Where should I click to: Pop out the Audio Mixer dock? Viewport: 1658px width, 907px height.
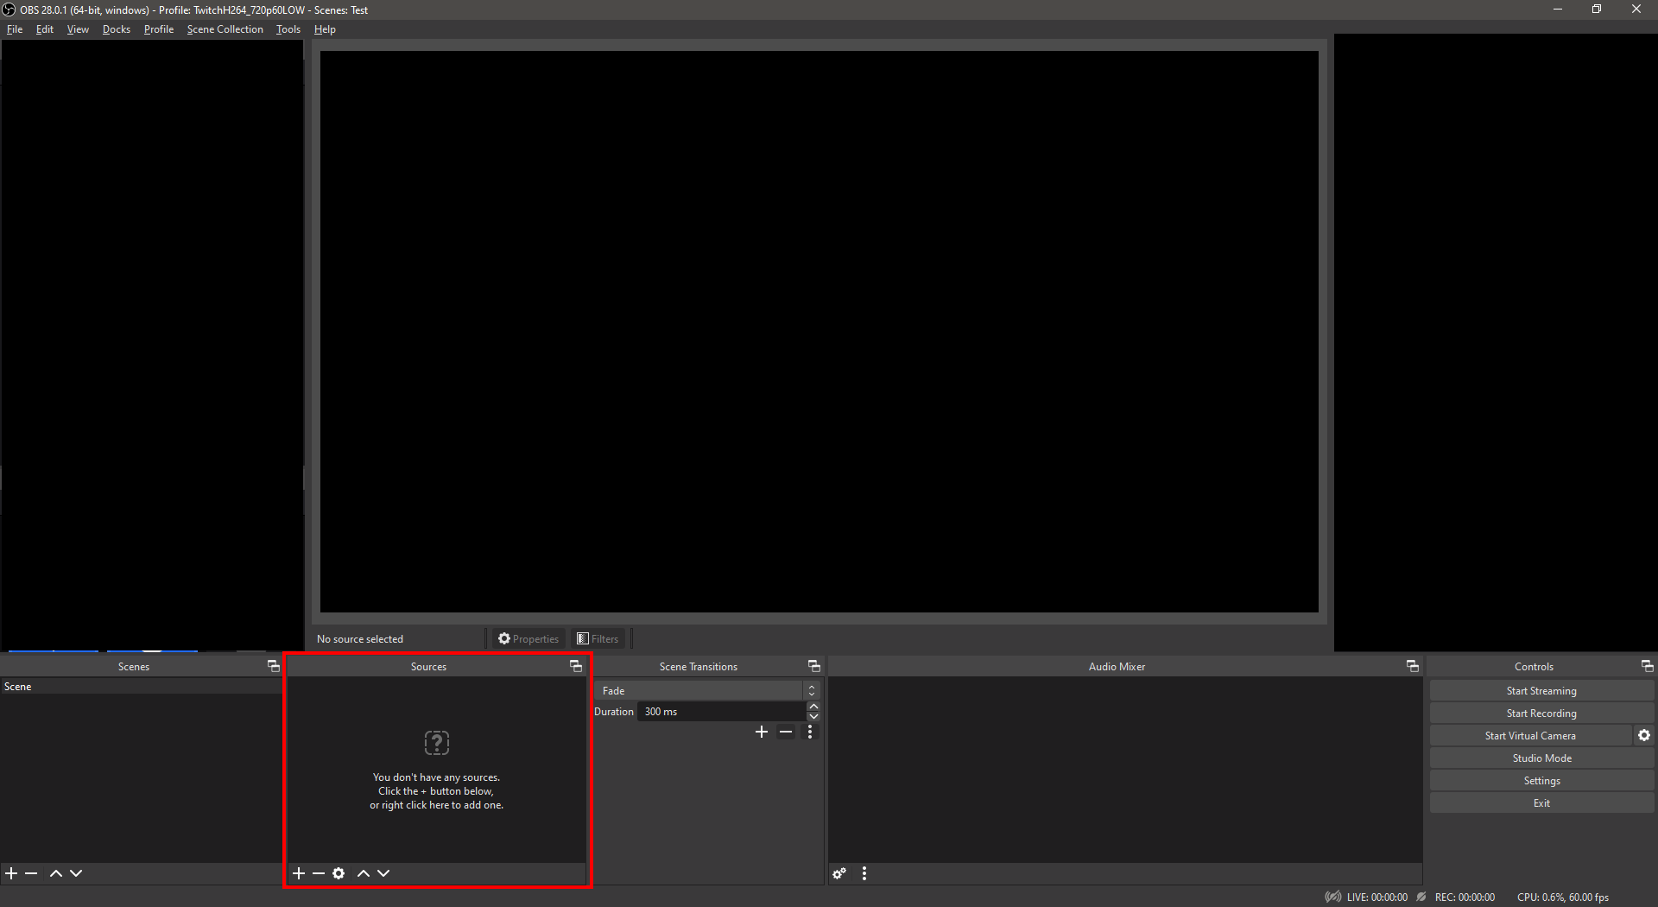[1412, 666]
